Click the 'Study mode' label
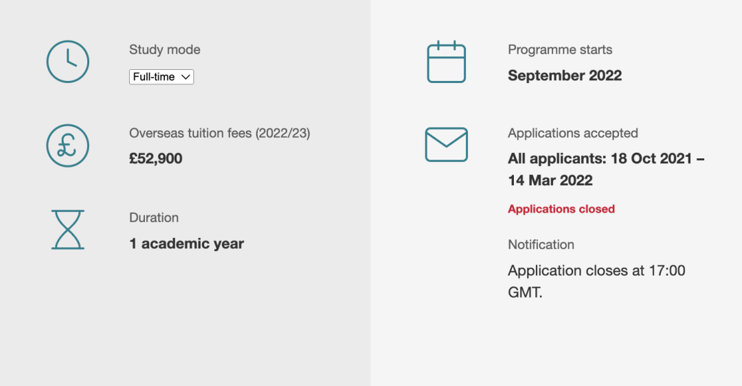 point(165,50)
